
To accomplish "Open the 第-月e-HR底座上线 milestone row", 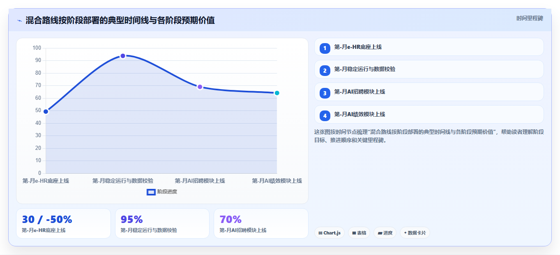I will click(429, 47).
